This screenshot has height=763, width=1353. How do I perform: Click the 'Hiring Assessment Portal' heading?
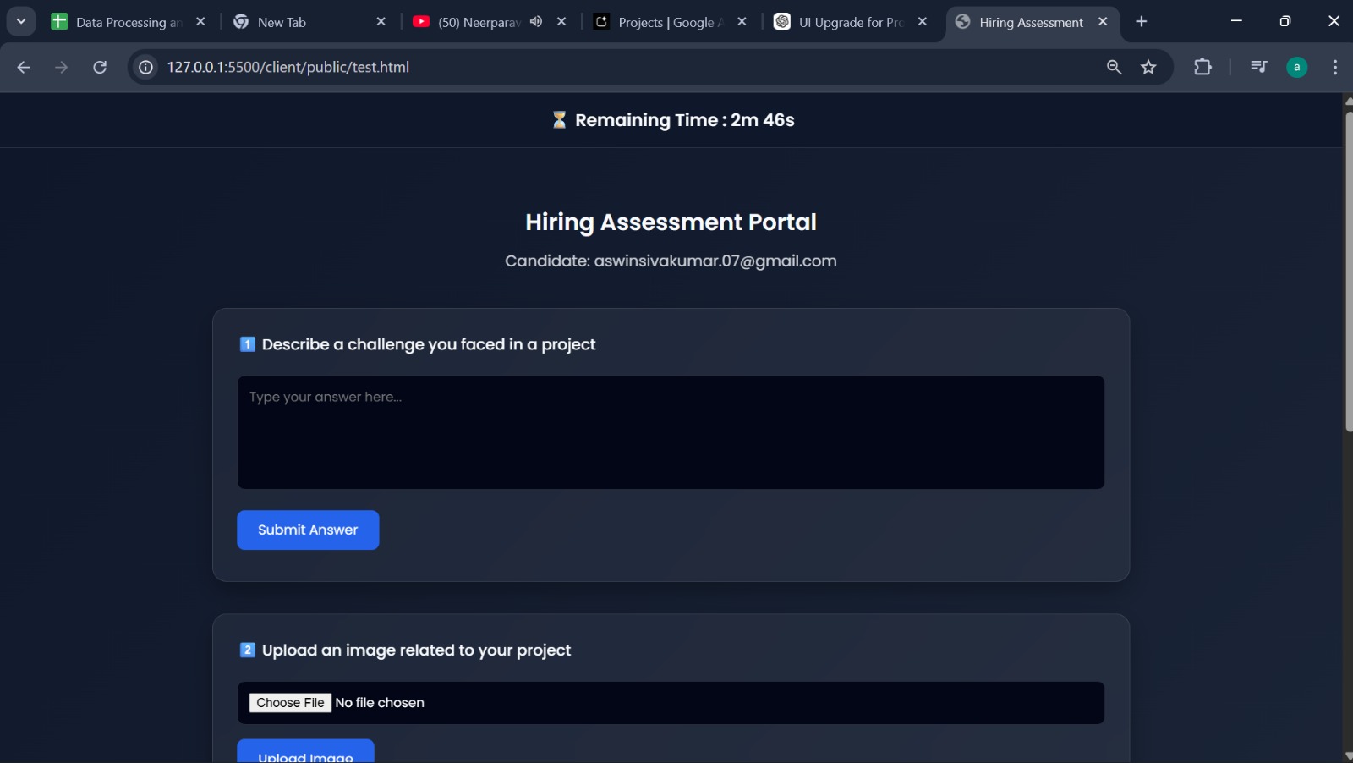pos(671,222)
